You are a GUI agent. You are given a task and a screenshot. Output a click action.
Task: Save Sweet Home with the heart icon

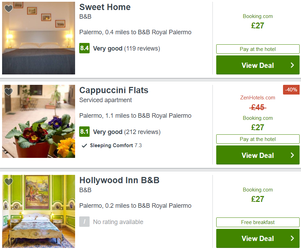[x=9, y=8]
